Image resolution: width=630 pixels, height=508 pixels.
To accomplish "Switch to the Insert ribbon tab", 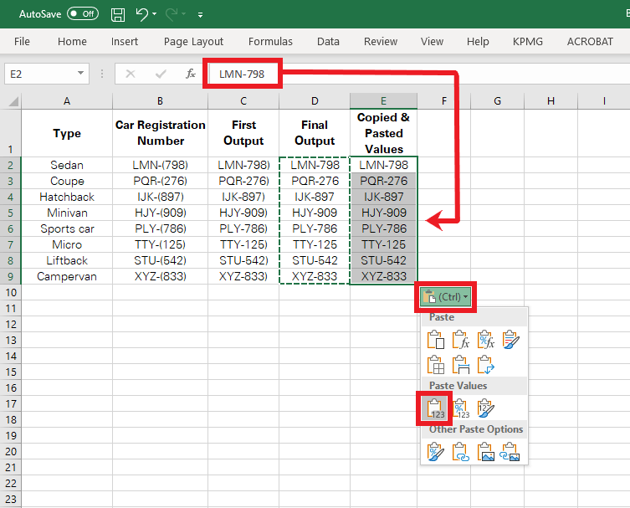I will coord(124,41).
